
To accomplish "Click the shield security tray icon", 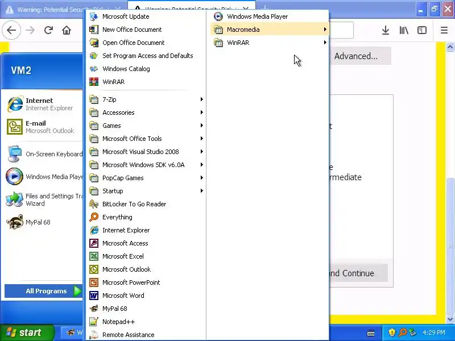I will click(392, 332).
